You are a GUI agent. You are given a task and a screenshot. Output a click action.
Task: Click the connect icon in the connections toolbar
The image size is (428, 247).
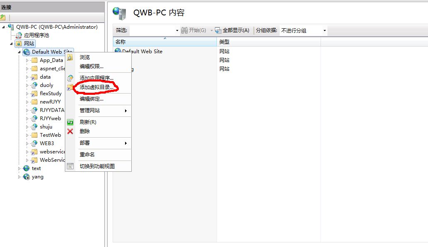click(3, 17)
